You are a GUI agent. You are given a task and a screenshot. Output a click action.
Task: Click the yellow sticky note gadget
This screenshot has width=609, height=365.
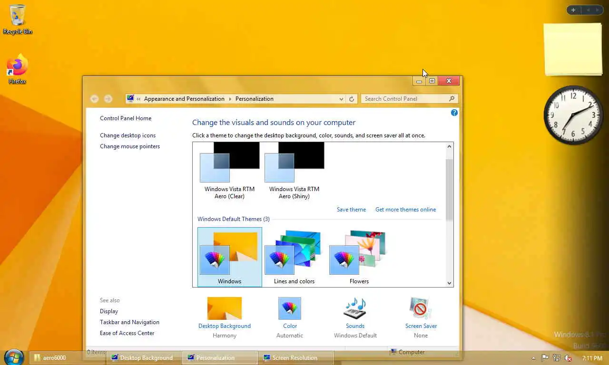(x=573, y=49)
